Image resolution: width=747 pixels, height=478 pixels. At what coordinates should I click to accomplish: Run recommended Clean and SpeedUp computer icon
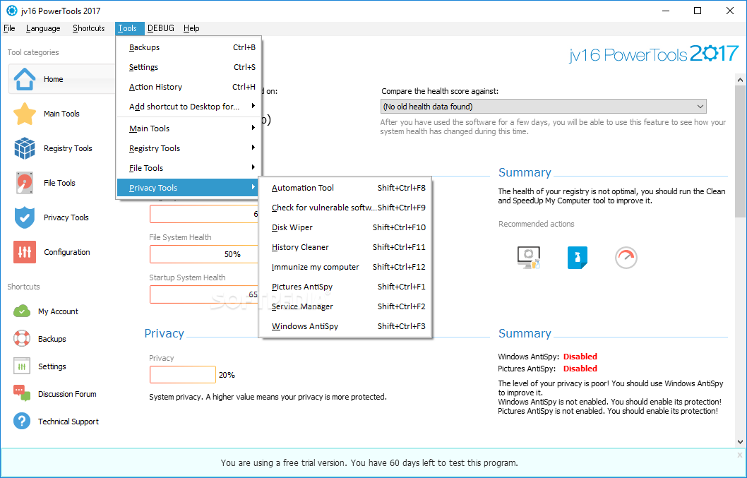[529, 258]
